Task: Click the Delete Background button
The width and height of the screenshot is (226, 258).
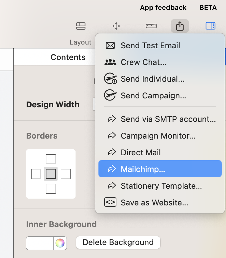Action: pos(118,243)
